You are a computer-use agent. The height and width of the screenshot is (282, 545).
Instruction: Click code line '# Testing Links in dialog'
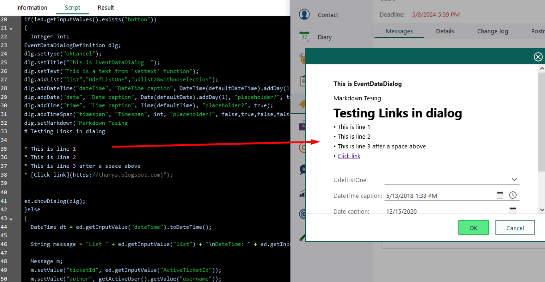(x=64, y=131)
